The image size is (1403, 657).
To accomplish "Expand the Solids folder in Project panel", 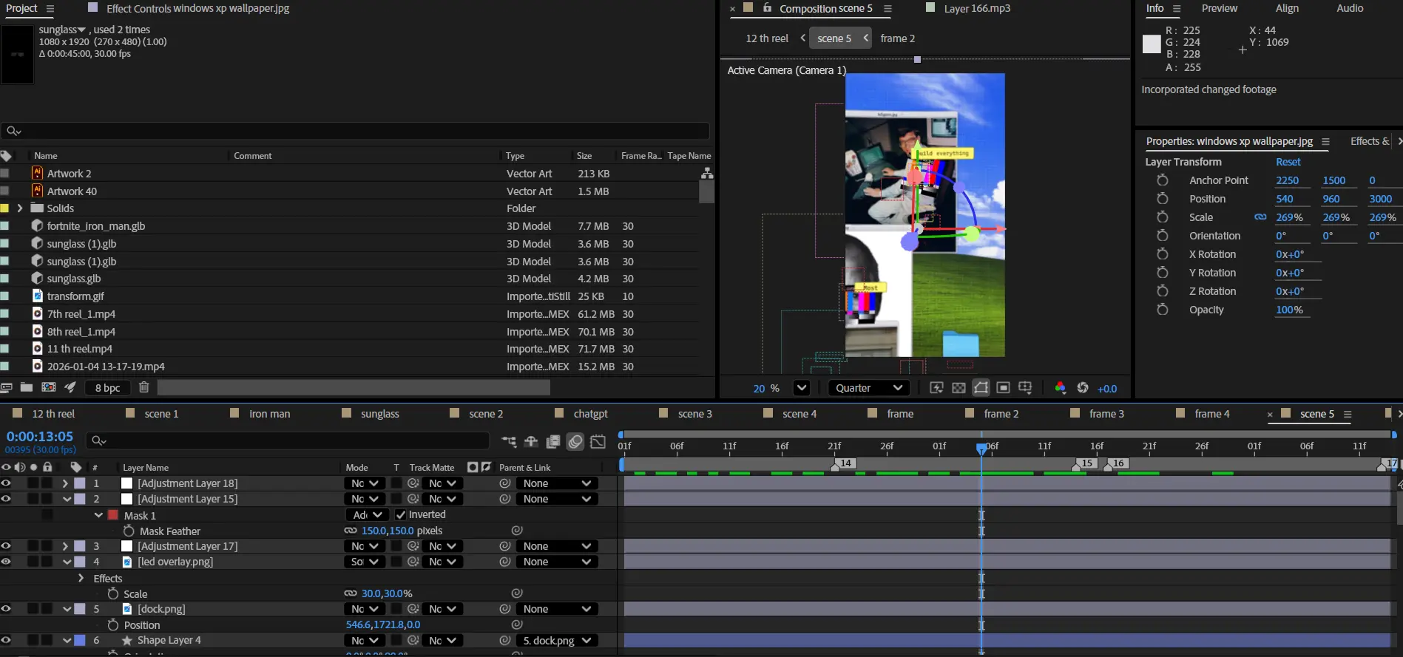I will (20, 208).
